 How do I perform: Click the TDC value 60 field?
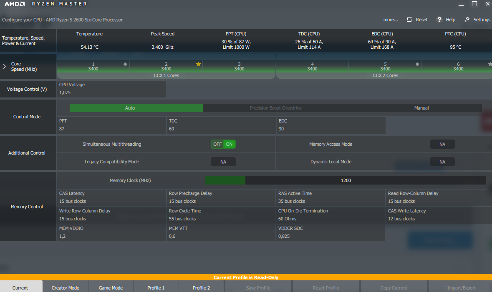(221, 125)
